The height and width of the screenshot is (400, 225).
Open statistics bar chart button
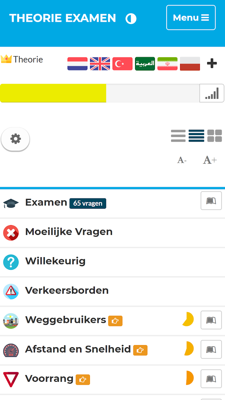tap(212, 93)
